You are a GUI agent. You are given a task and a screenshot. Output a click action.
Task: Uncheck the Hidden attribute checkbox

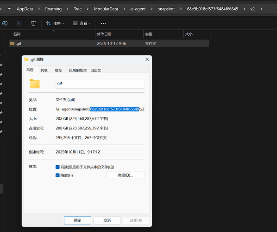(x=57, y=175)
